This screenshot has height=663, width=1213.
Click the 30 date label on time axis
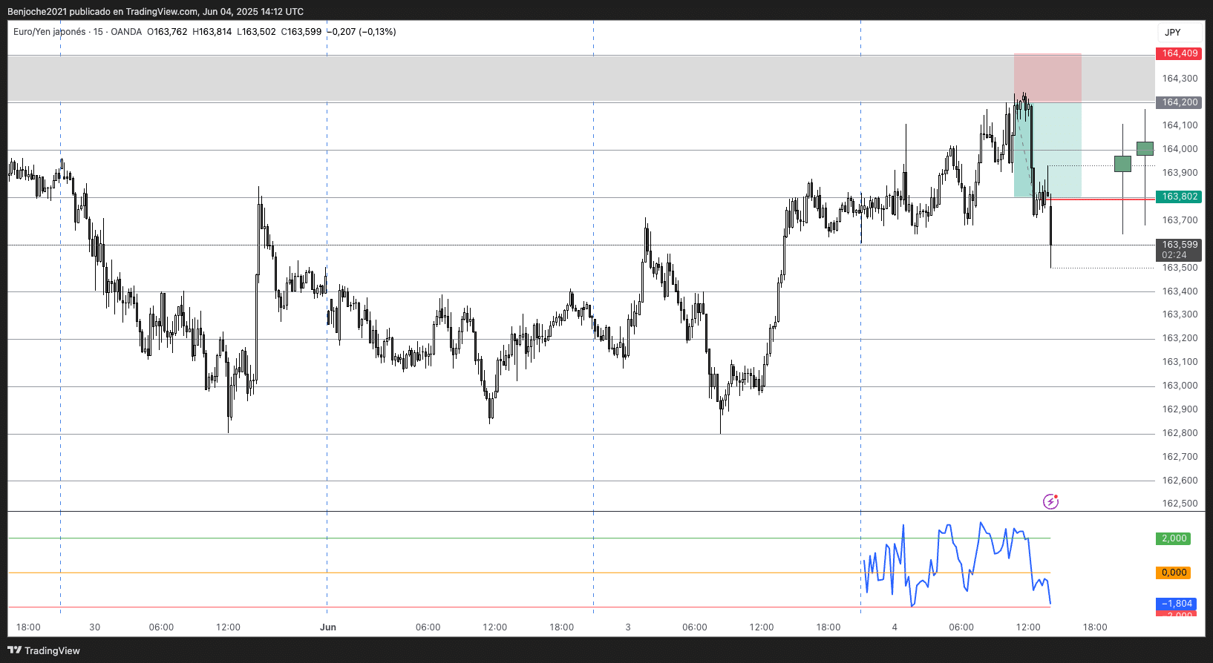[x=94, y=627]
